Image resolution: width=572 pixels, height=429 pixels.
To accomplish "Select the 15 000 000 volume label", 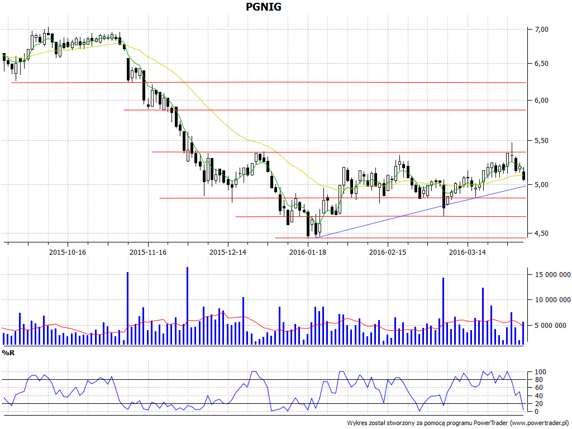I will pos(552,275).
